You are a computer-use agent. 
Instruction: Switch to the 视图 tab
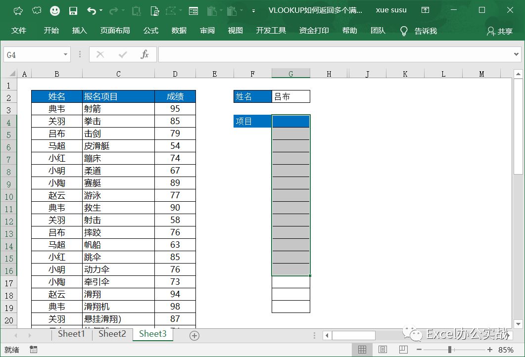236,31
